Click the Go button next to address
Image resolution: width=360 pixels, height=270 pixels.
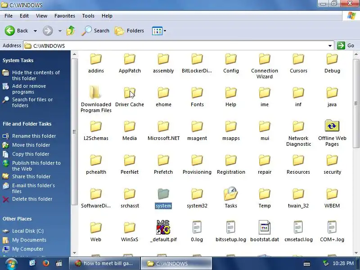pyautogui.click(x=346, y=45)
